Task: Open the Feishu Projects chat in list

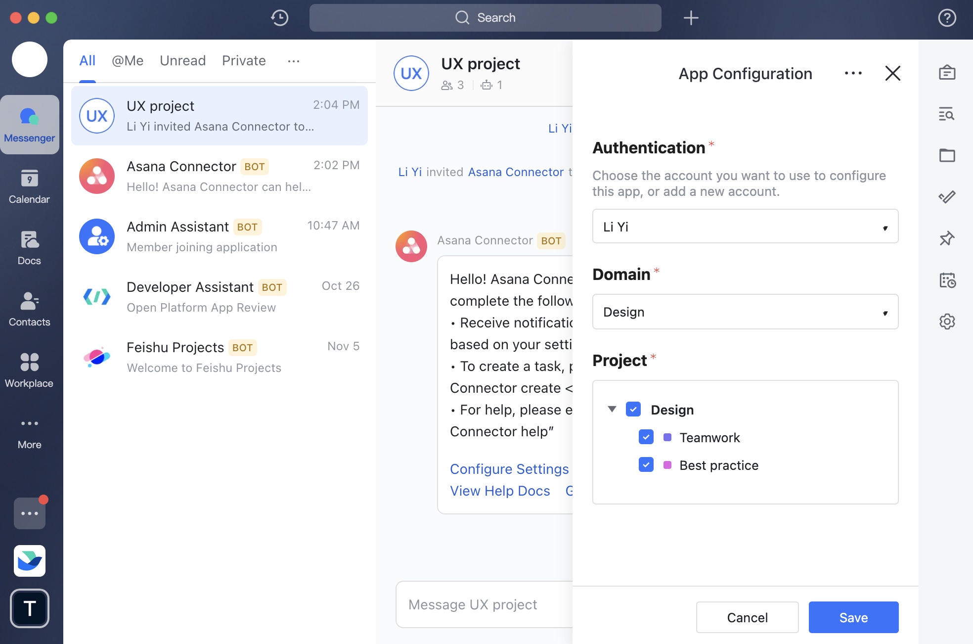Action: click(220, 357)
